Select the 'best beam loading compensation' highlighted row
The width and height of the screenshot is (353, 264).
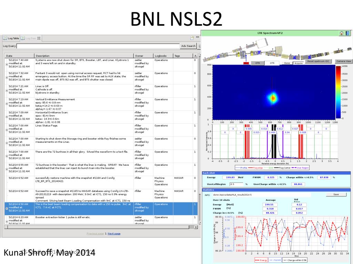[x=101, y=209]
